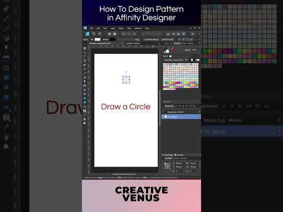Click the Height field in Transform panel

(x=193, y=167)
